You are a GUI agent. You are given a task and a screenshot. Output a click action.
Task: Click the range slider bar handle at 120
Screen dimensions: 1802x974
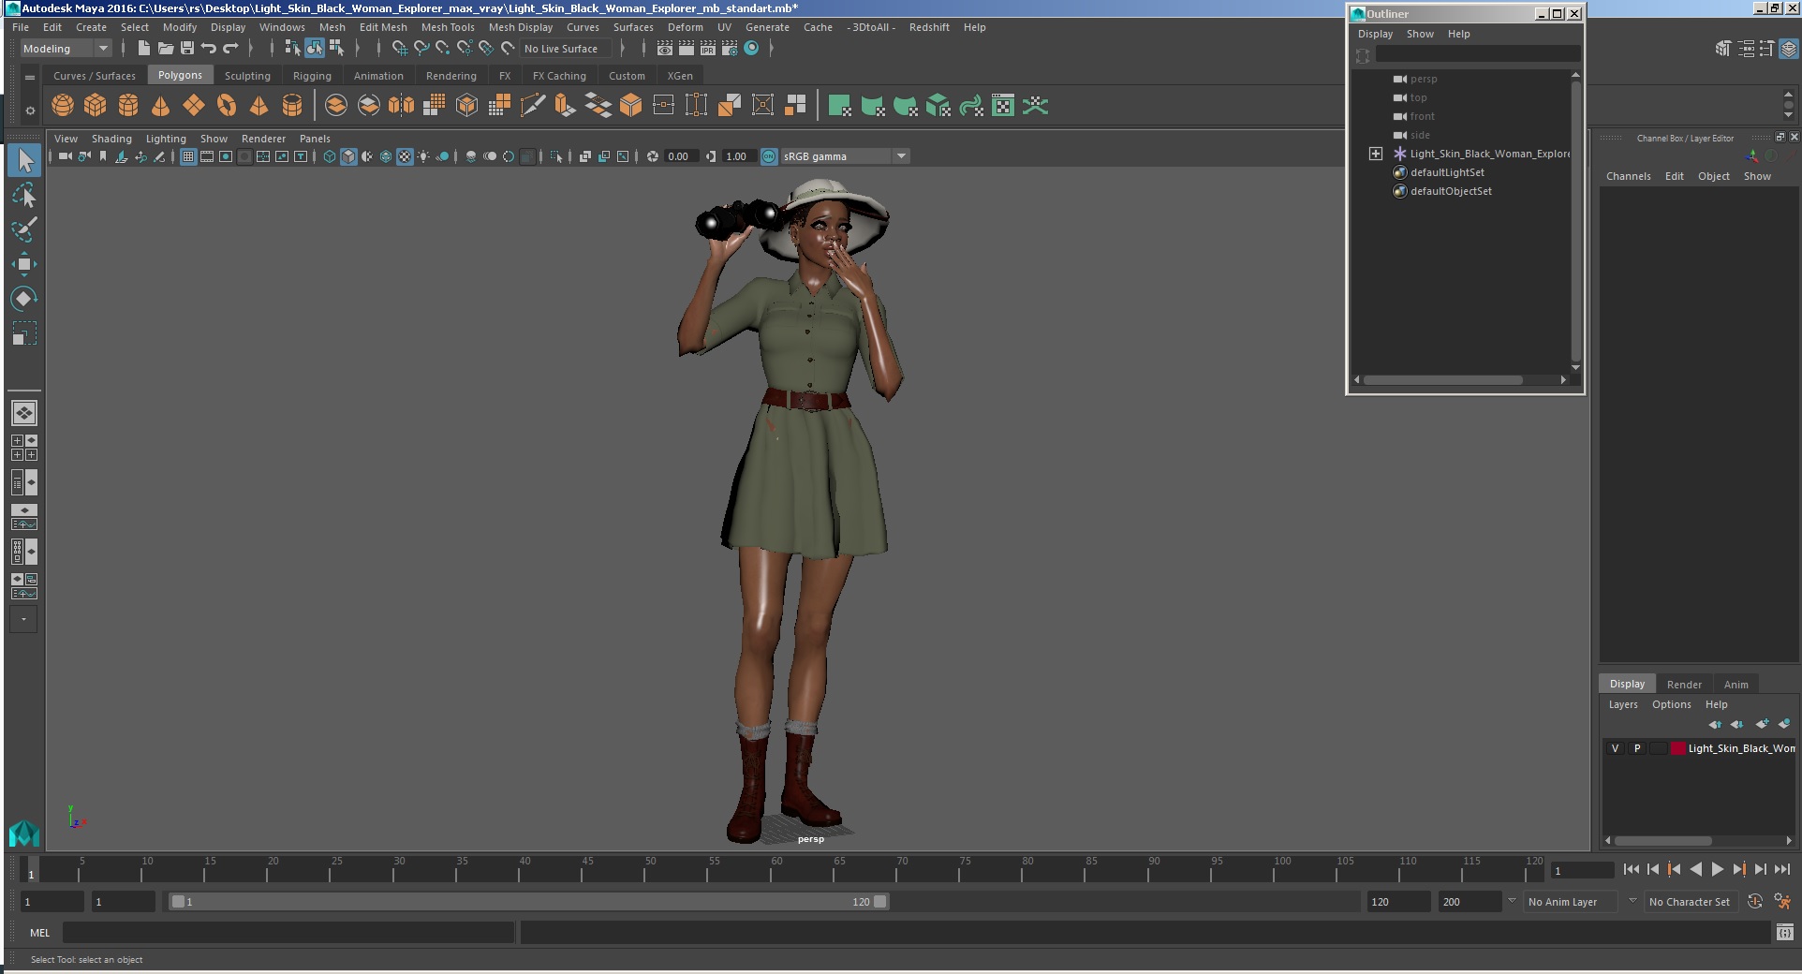click(880, 902)
